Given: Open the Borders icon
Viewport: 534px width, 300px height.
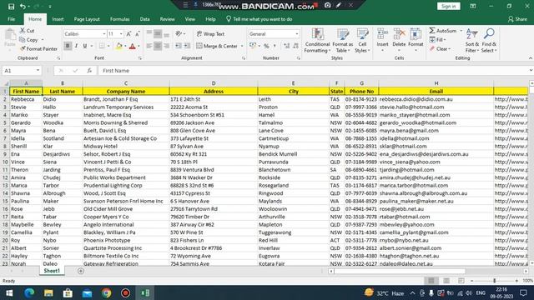Looking at the screenshot, I should coord(102,46).
